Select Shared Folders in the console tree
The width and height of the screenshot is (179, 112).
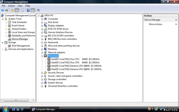tap(19, 29)
